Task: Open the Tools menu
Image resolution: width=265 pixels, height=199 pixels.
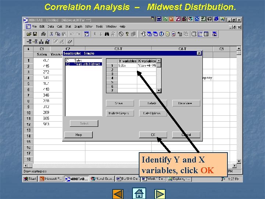Action: pyautogui.click(x=99, y=27)
